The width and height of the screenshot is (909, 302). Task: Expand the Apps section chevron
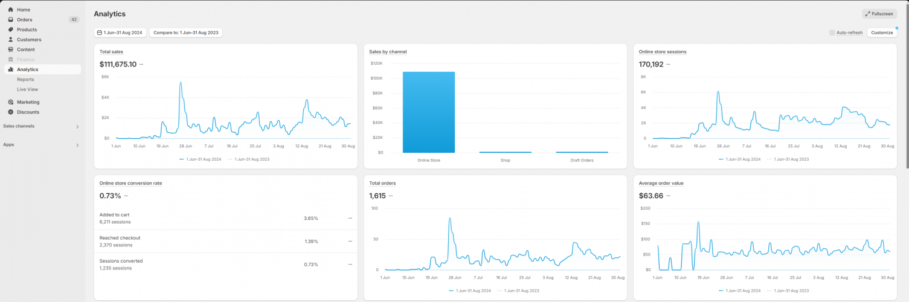77,145
